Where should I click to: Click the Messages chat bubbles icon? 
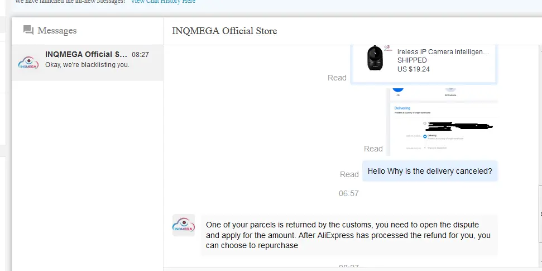[28, 30]
